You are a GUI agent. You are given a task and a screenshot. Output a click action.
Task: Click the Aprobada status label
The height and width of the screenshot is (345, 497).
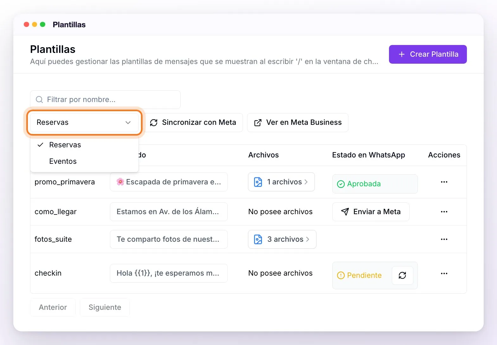[364, 184]
